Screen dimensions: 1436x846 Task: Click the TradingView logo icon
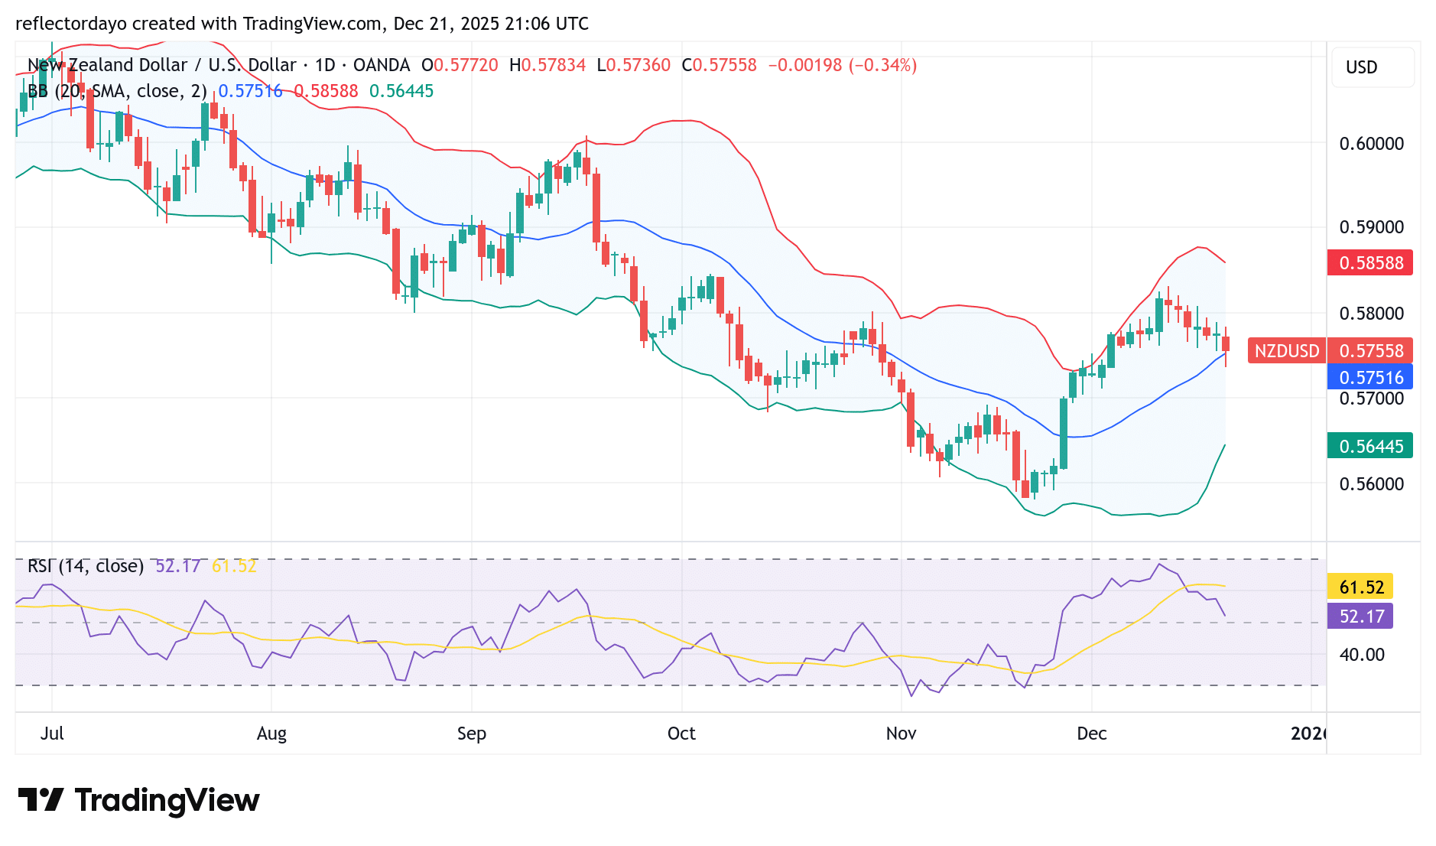tap(41, 800)
